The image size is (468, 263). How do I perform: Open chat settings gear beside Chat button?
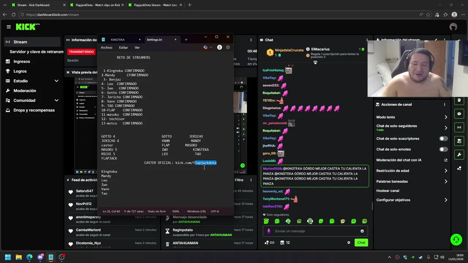tap(349, 243)
